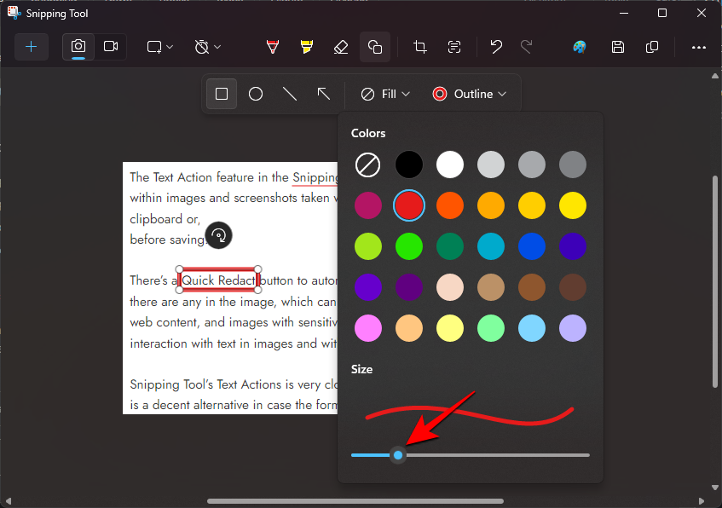Screen dimensions: 722x508
Task: Undo the last action
Action: click(x=496, y=47)
